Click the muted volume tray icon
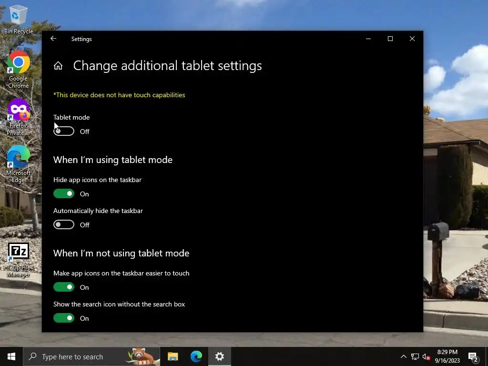The image size is (488, 366). (427, 356)
